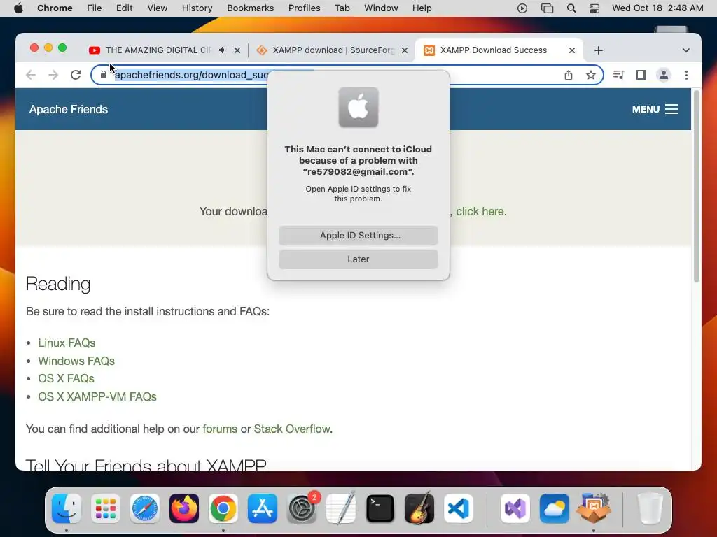Open the Apache Friends MENU hamburger

coord(655,109)
